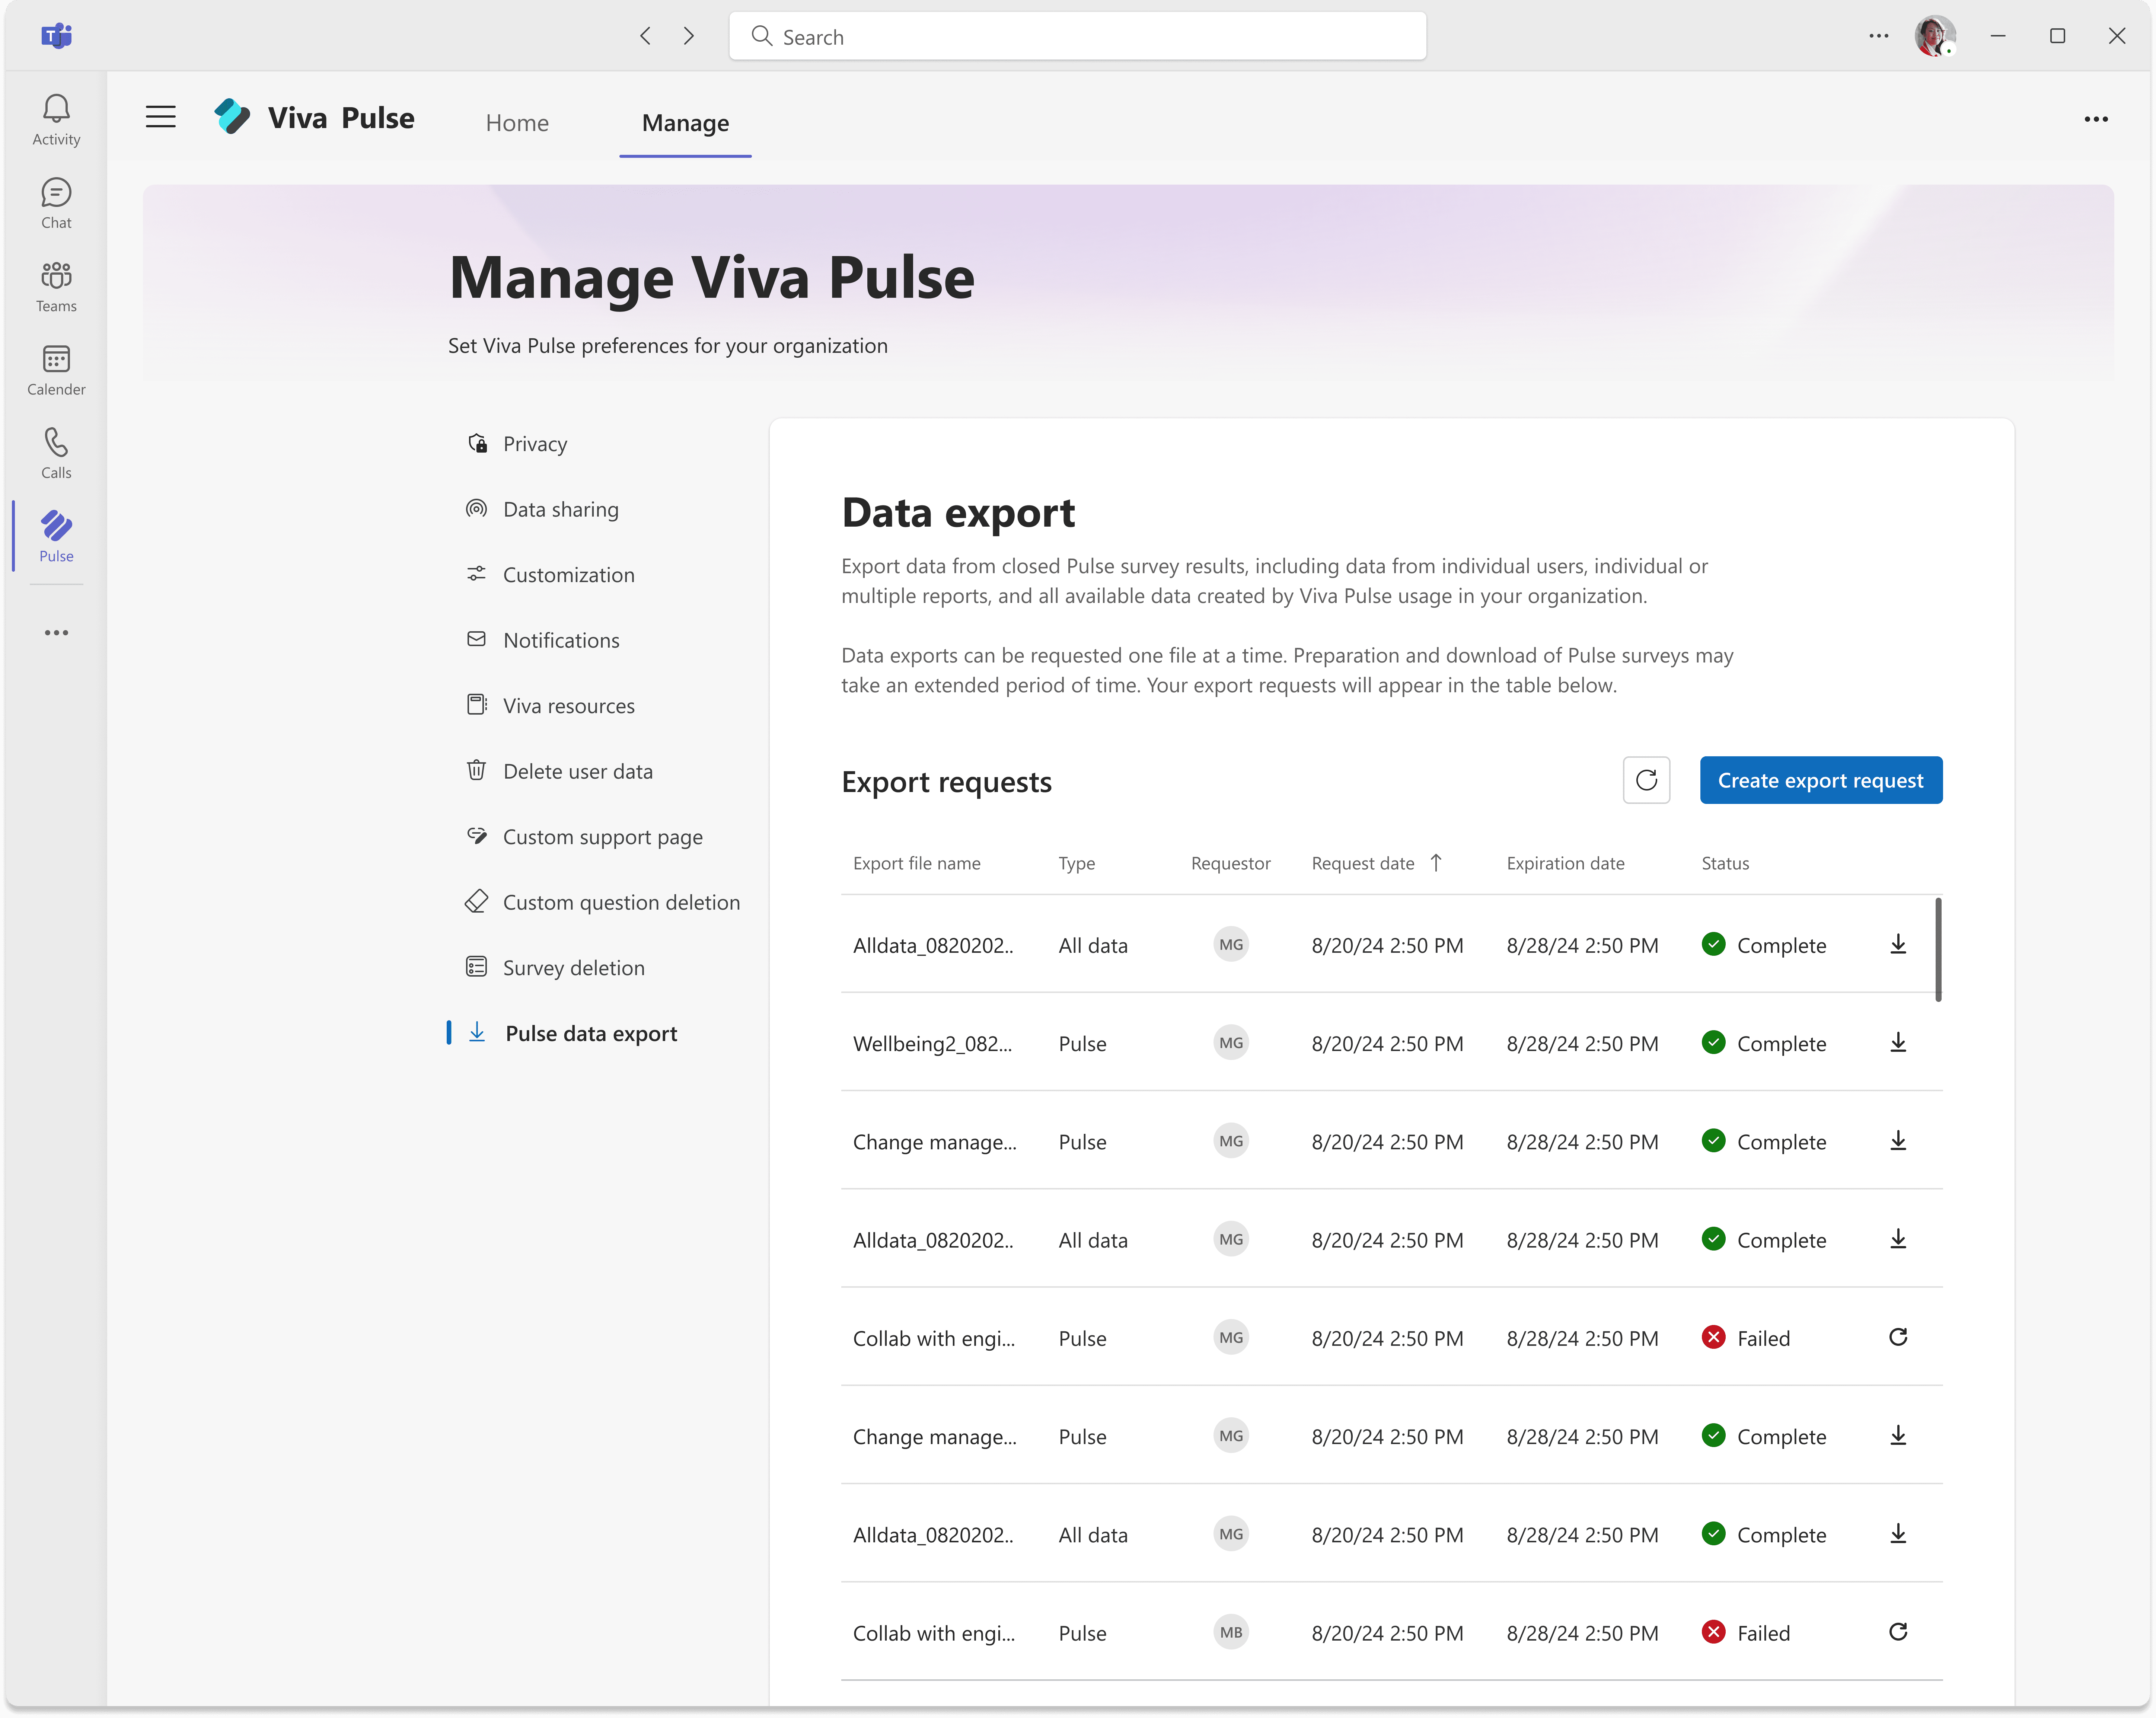Go back using the back arrow
The width and height of the screenshot is (2156, 1718).
(646, 36)
